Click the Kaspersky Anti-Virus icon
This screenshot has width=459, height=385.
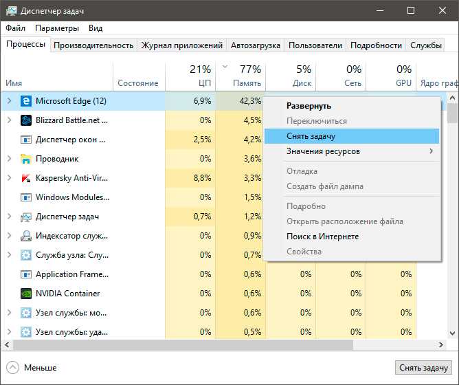pos(26,178)
